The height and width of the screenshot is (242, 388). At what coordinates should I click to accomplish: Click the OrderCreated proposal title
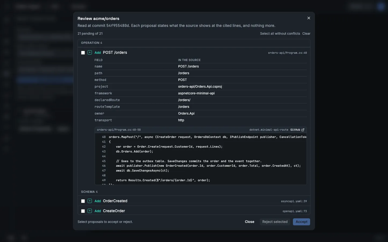click(115, 201)
